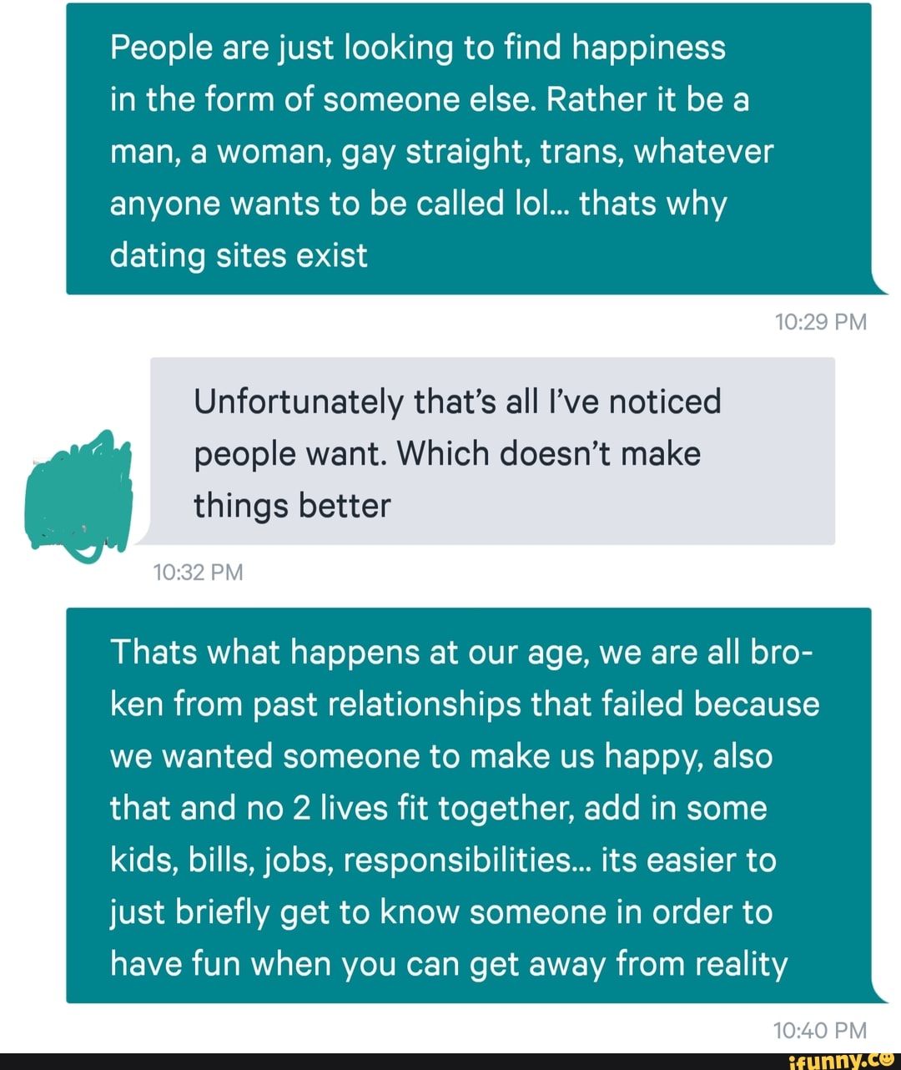Click the words "things better" in gray bubble
The image size is (901, 1070).
292,506
